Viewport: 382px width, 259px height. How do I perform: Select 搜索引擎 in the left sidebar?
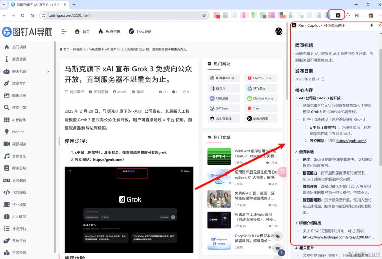16,107
